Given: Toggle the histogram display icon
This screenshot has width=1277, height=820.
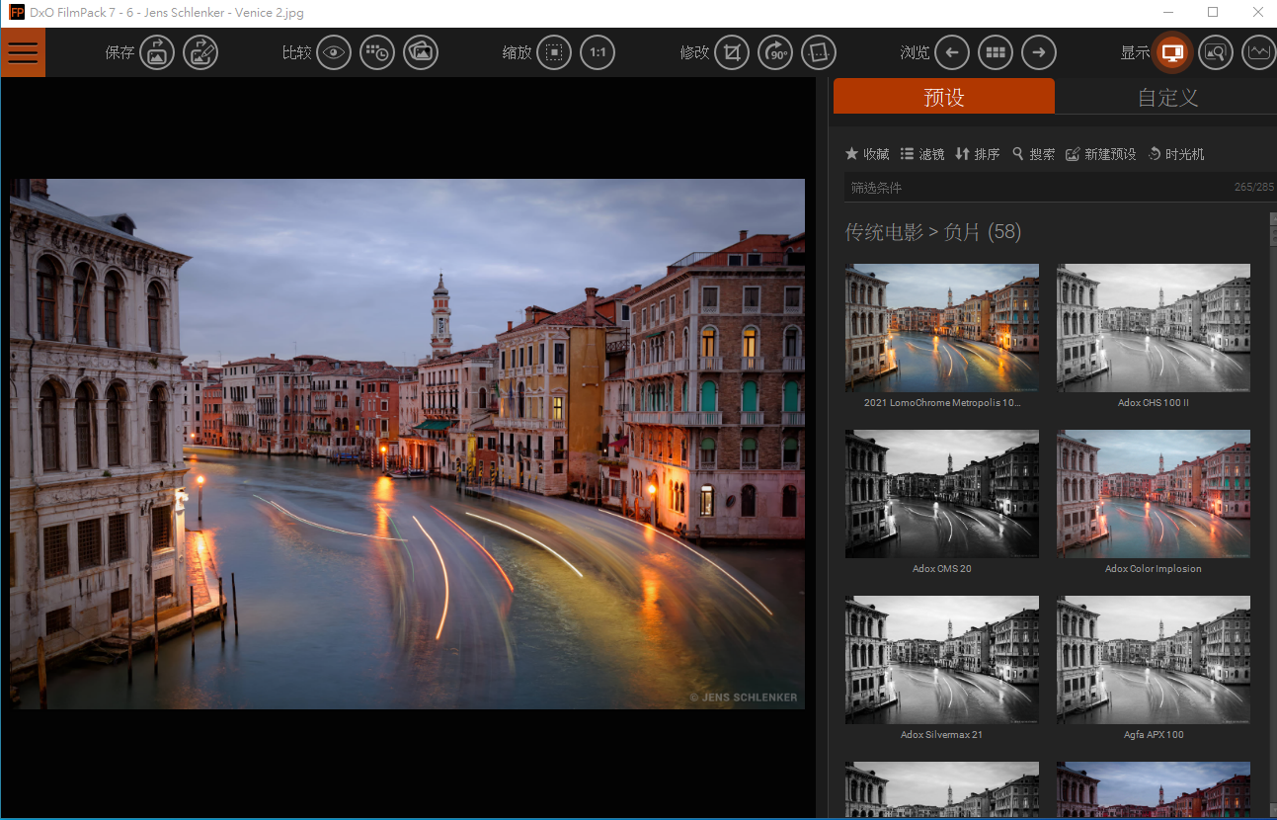Looking at the screenshot, I should click(x=1259, y=52).
